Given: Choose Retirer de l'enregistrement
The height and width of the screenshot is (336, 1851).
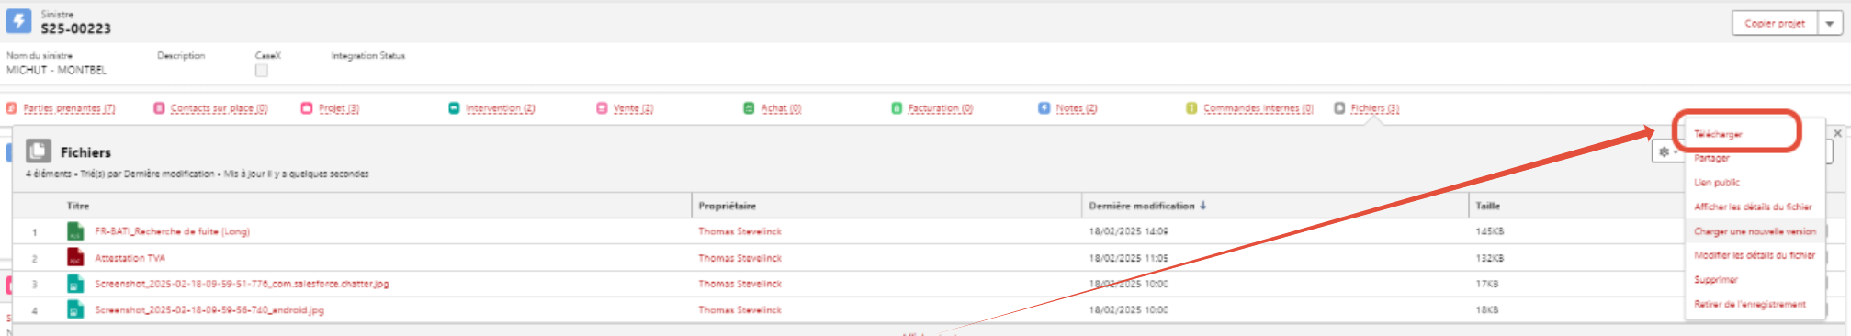Looking at the screenshot, I should click(x=1750, y=304).
